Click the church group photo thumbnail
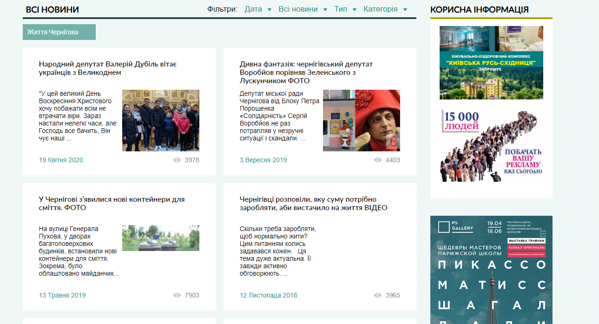The width and height of the screenshot is (599, 324). click(161, 120)
